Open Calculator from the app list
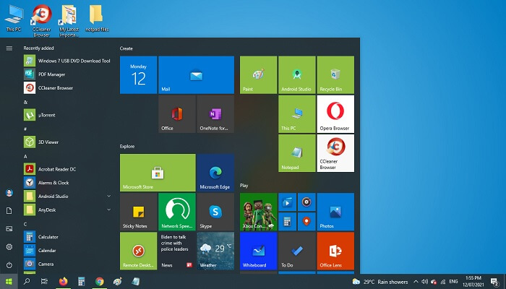The height and width of the screenshot is (289, 506). click(x=67, y=237)
